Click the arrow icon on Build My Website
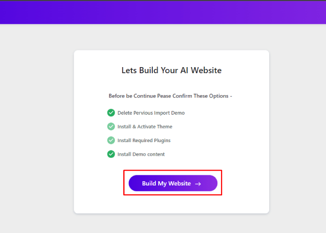This screenshot has height=233, width=326. click(198, 184)
